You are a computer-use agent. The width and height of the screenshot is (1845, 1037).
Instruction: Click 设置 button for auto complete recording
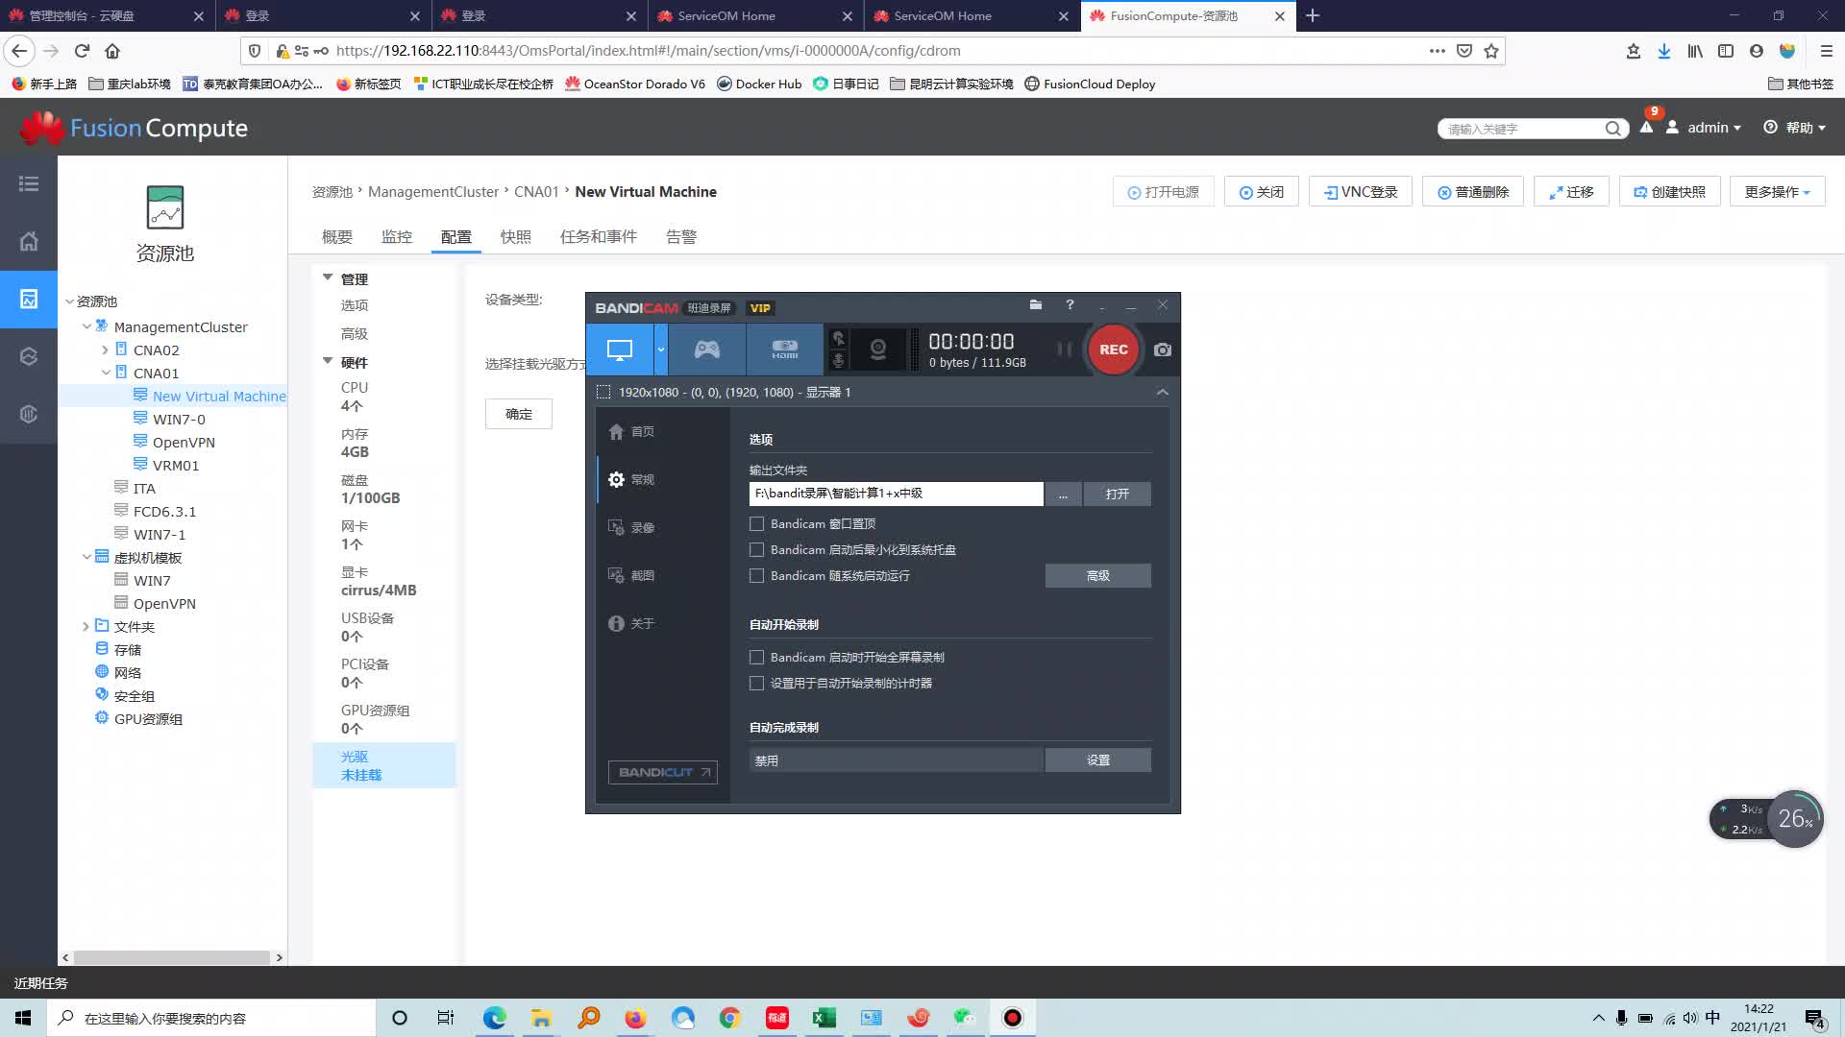(x=1097, y=760)
